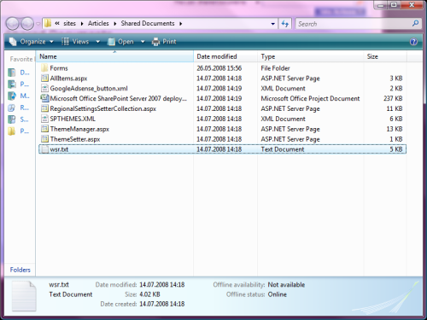Expand arrow after 'Articles' breadcrumb

pyautogui.click(x=115, y=24)
